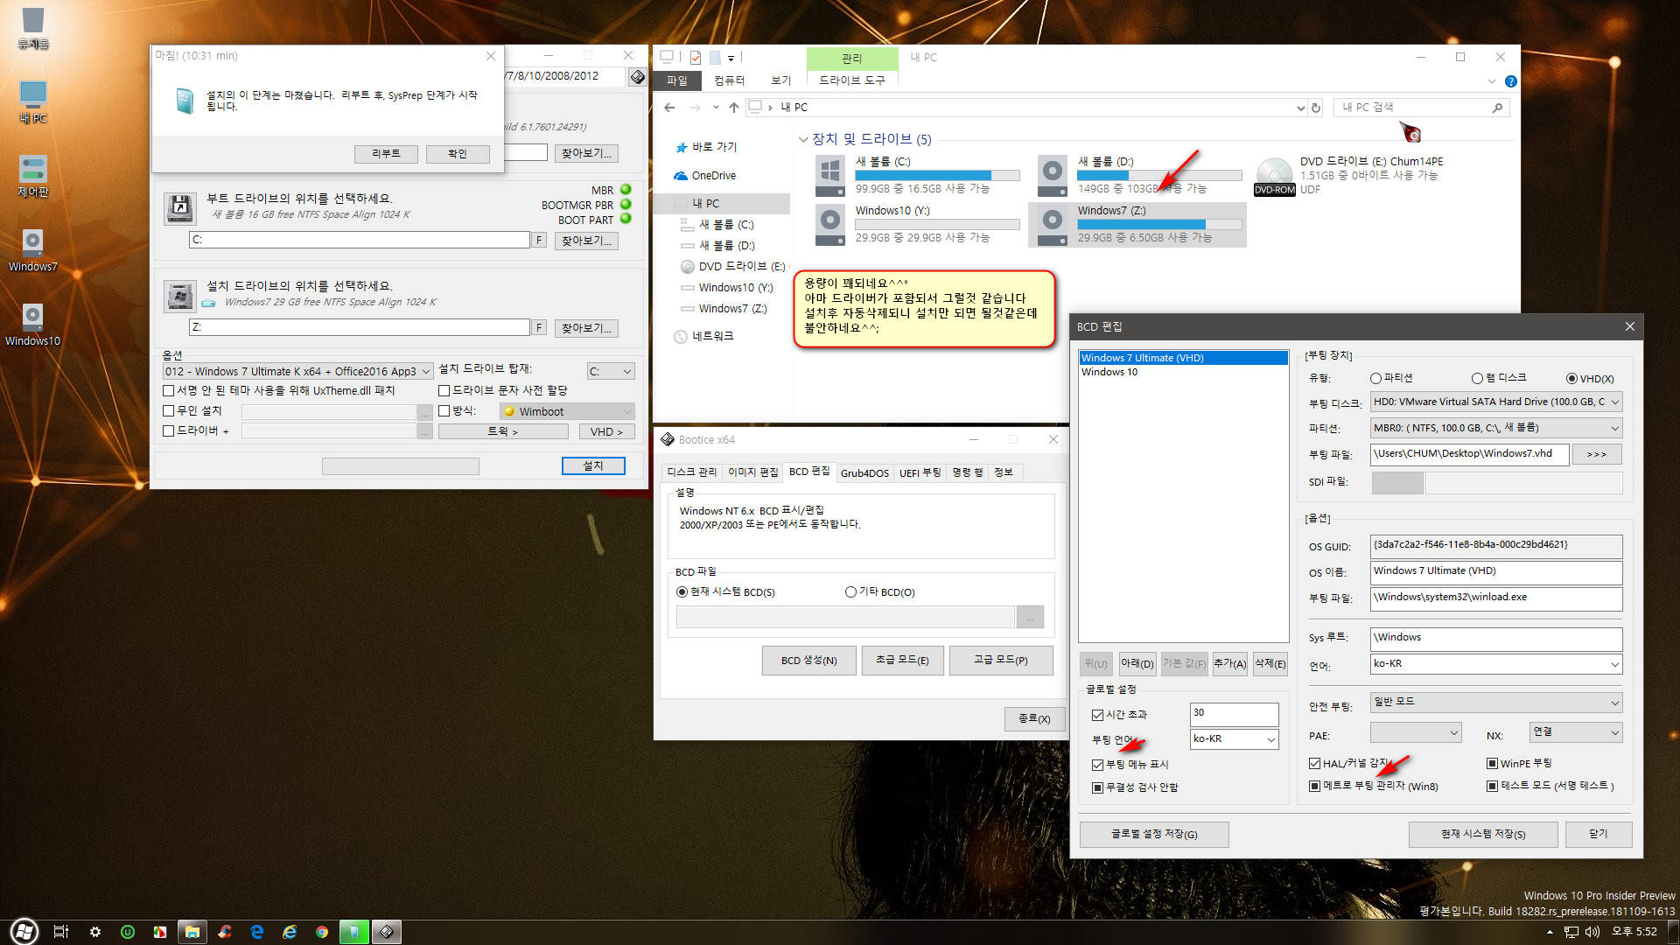
Task: Click the 추가(A) boot entry button
Action: coord(1229,664)
